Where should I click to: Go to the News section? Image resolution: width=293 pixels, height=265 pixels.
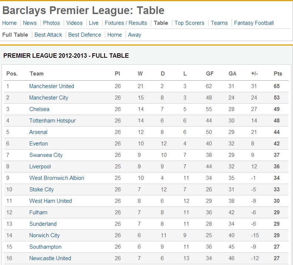click(x=30, y=23)
